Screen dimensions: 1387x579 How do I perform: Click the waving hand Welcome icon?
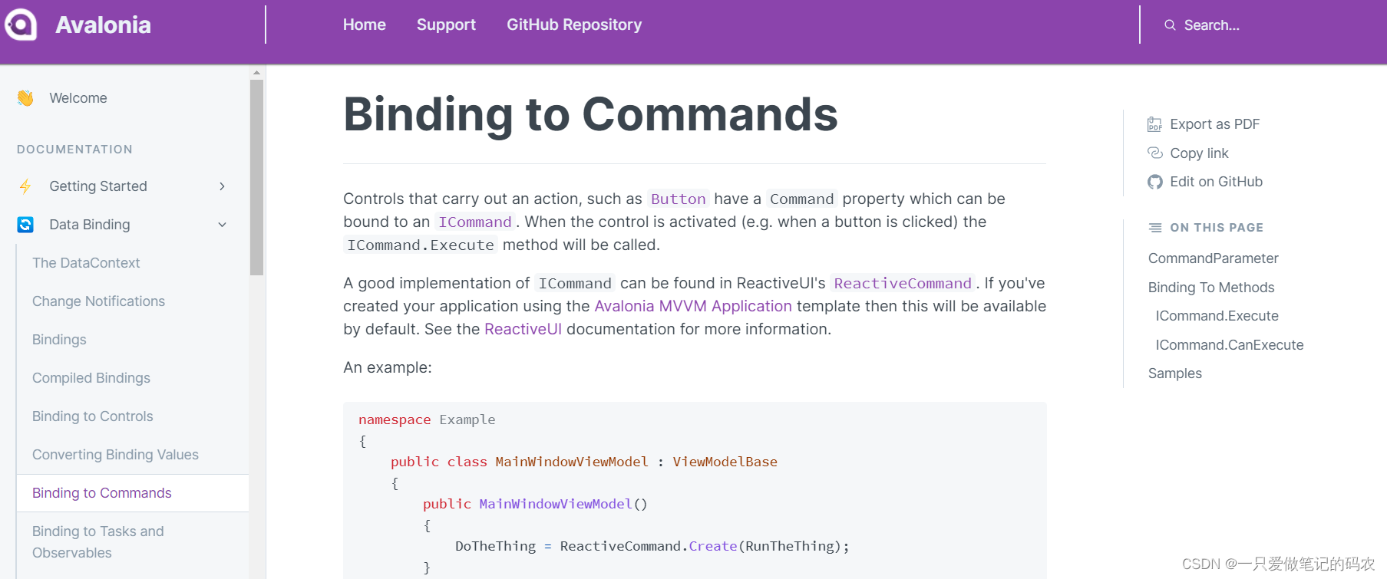(25, 98)
